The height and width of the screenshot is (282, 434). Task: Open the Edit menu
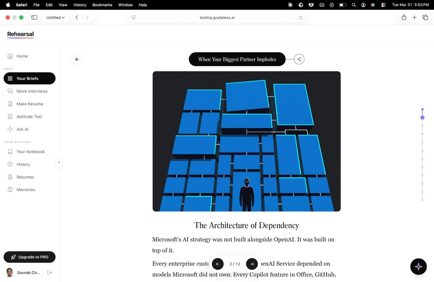[x=49, y=5]
